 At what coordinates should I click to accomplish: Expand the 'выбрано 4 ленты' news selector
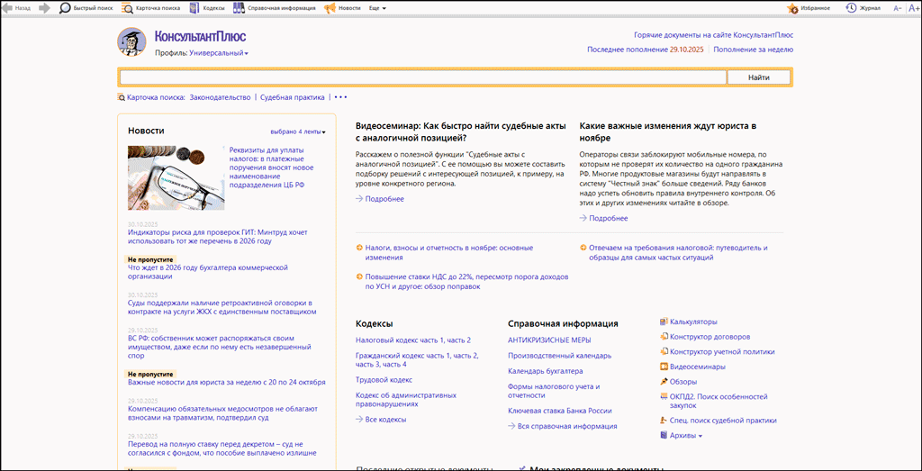tap(298, 131)
